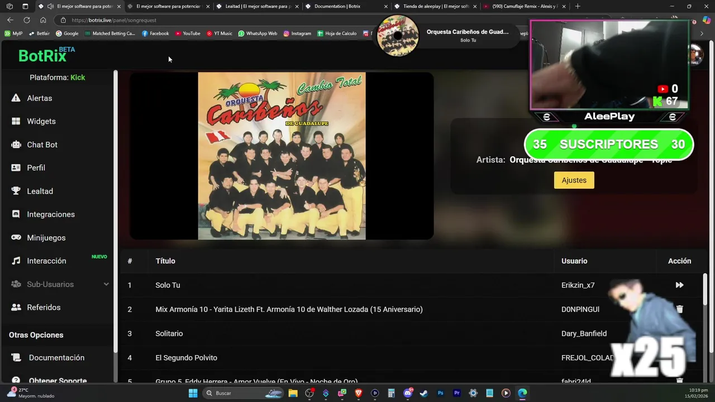This screenshot has width=715, height=402.
Task: Open the Betfair bookmark
Action: [x=39, y=33]
